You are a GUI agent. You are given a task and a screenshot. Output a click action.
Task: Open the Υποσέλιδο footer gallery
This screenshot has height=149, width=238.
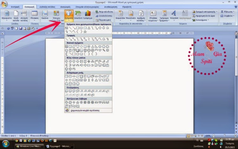130,16
